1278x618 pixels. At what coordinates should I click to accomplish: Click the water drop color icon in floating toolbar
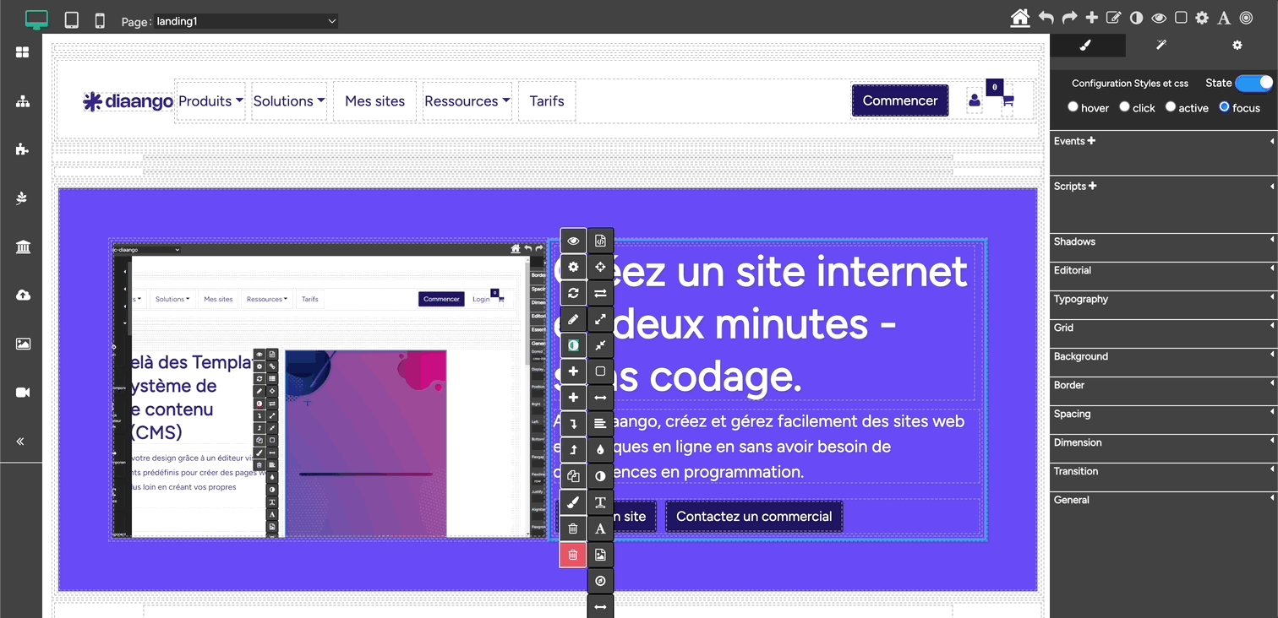coord(600,450)
